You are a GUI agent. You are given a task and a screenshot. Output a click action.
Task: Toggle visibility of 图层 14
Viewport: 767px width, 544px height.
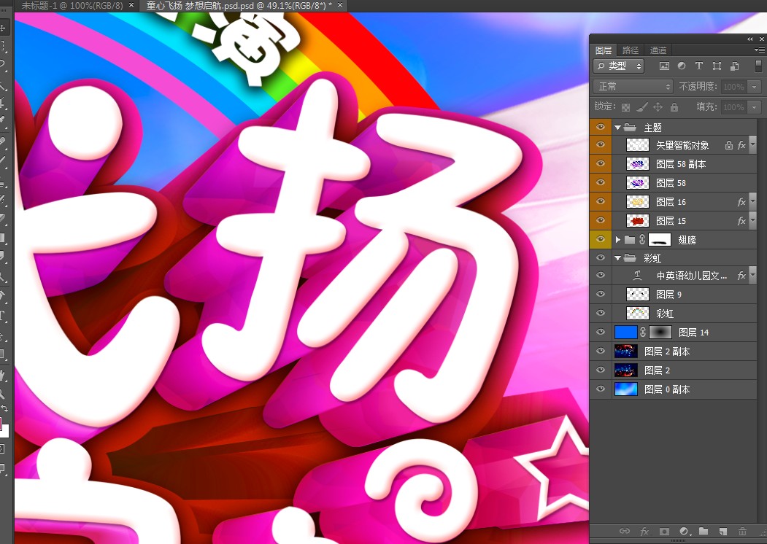click(x=601, y=333)
